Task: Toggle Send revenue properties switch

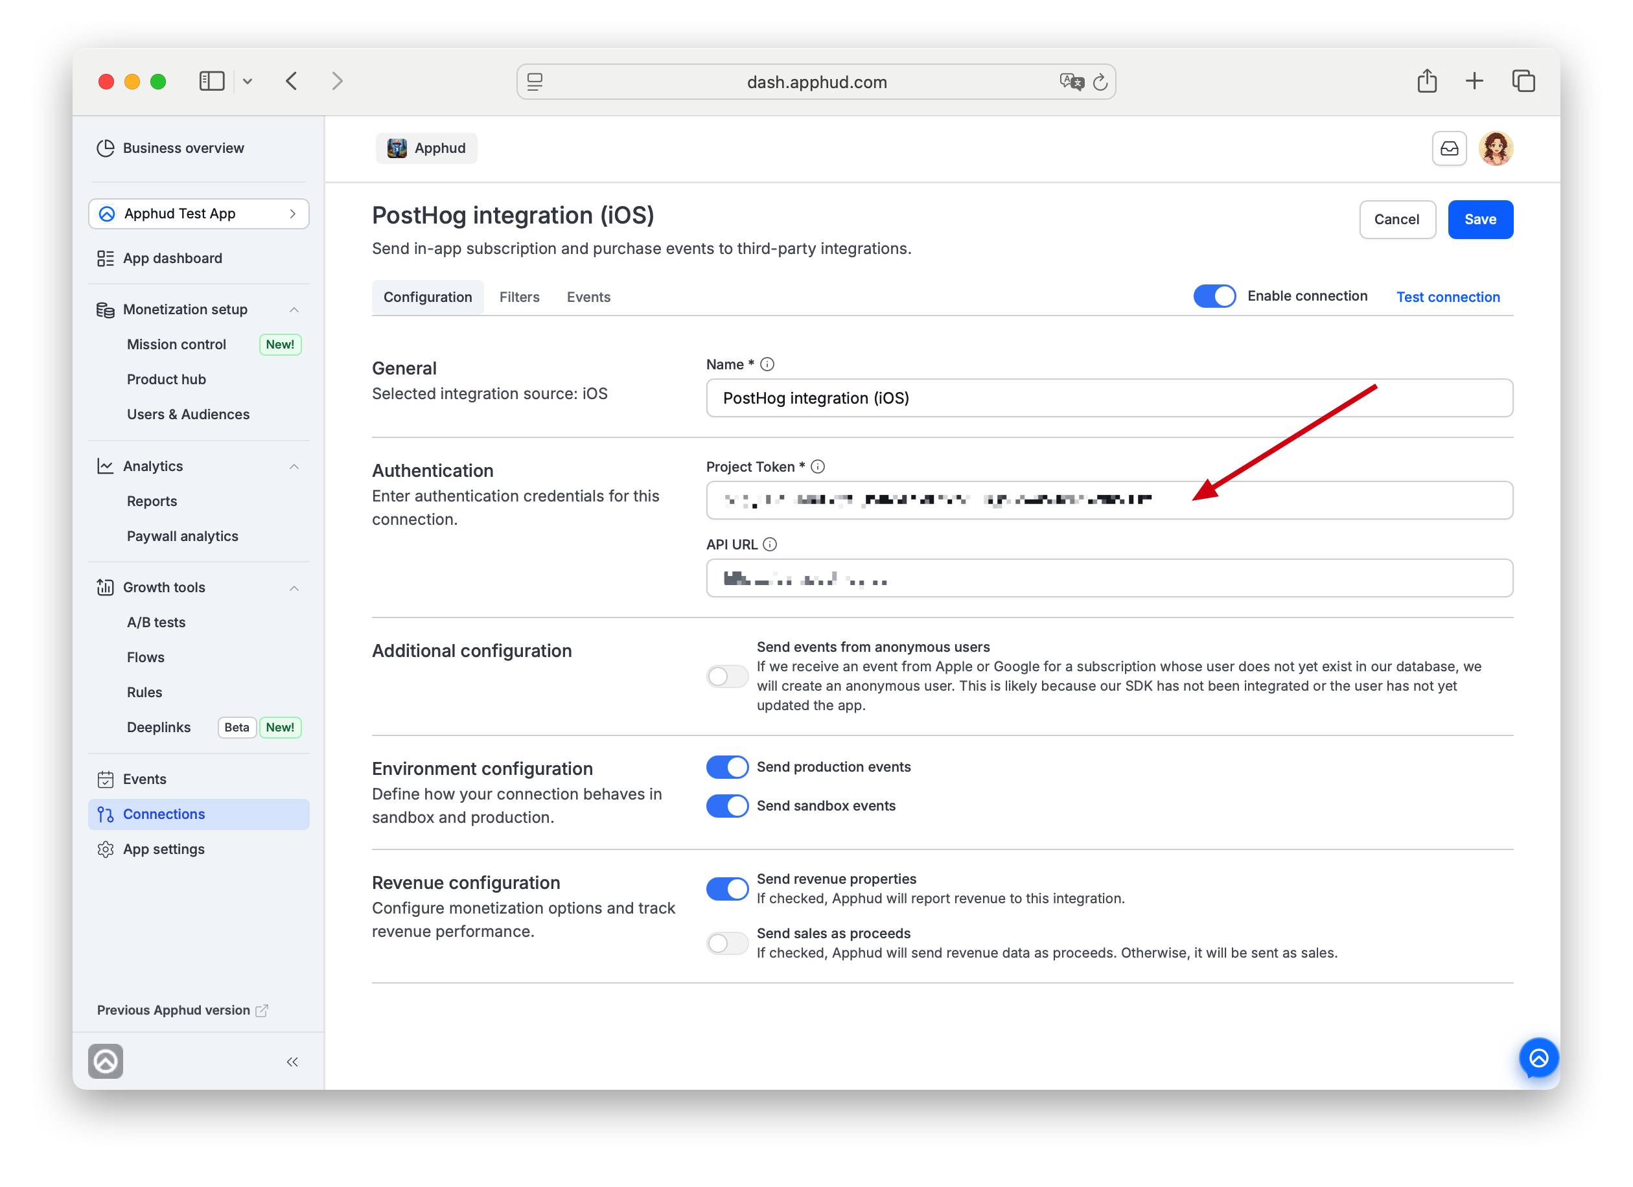Action: point(727,889)
